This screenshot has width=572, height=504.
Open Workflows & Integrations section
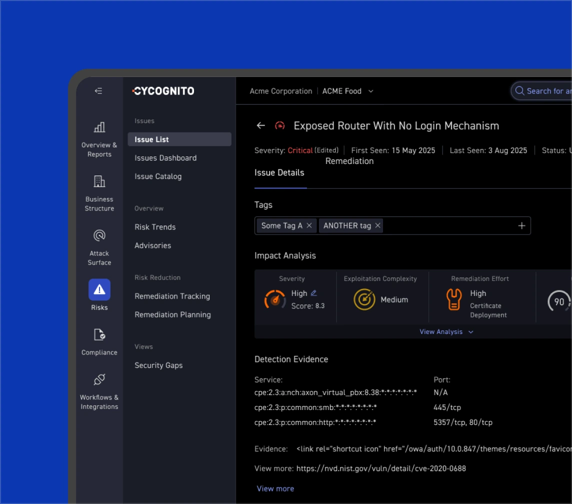99,391
